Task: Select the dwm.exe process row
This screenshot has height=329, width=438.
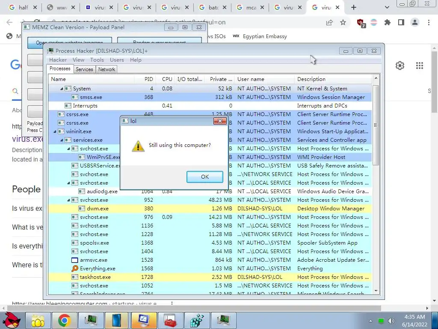Action: pyautogui.click(x=210, y=209)
